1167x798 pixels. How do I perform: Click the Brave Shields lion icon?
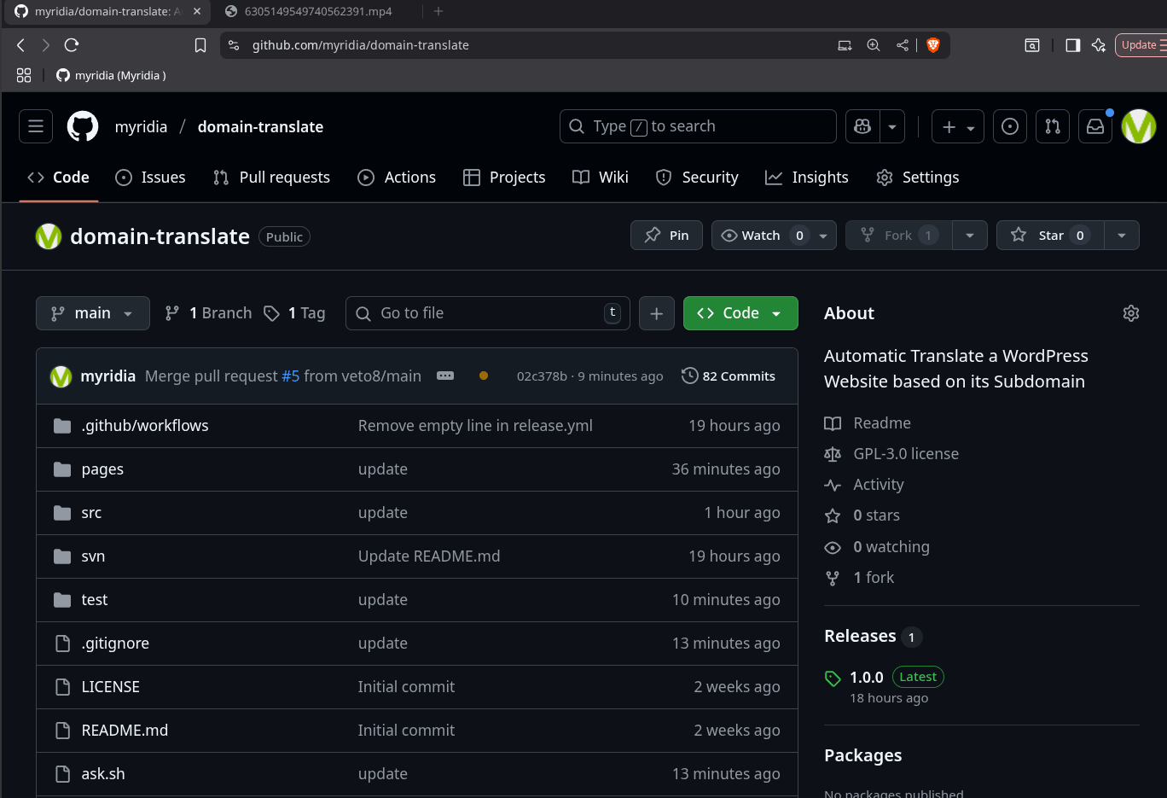click(x=933, y=45)
